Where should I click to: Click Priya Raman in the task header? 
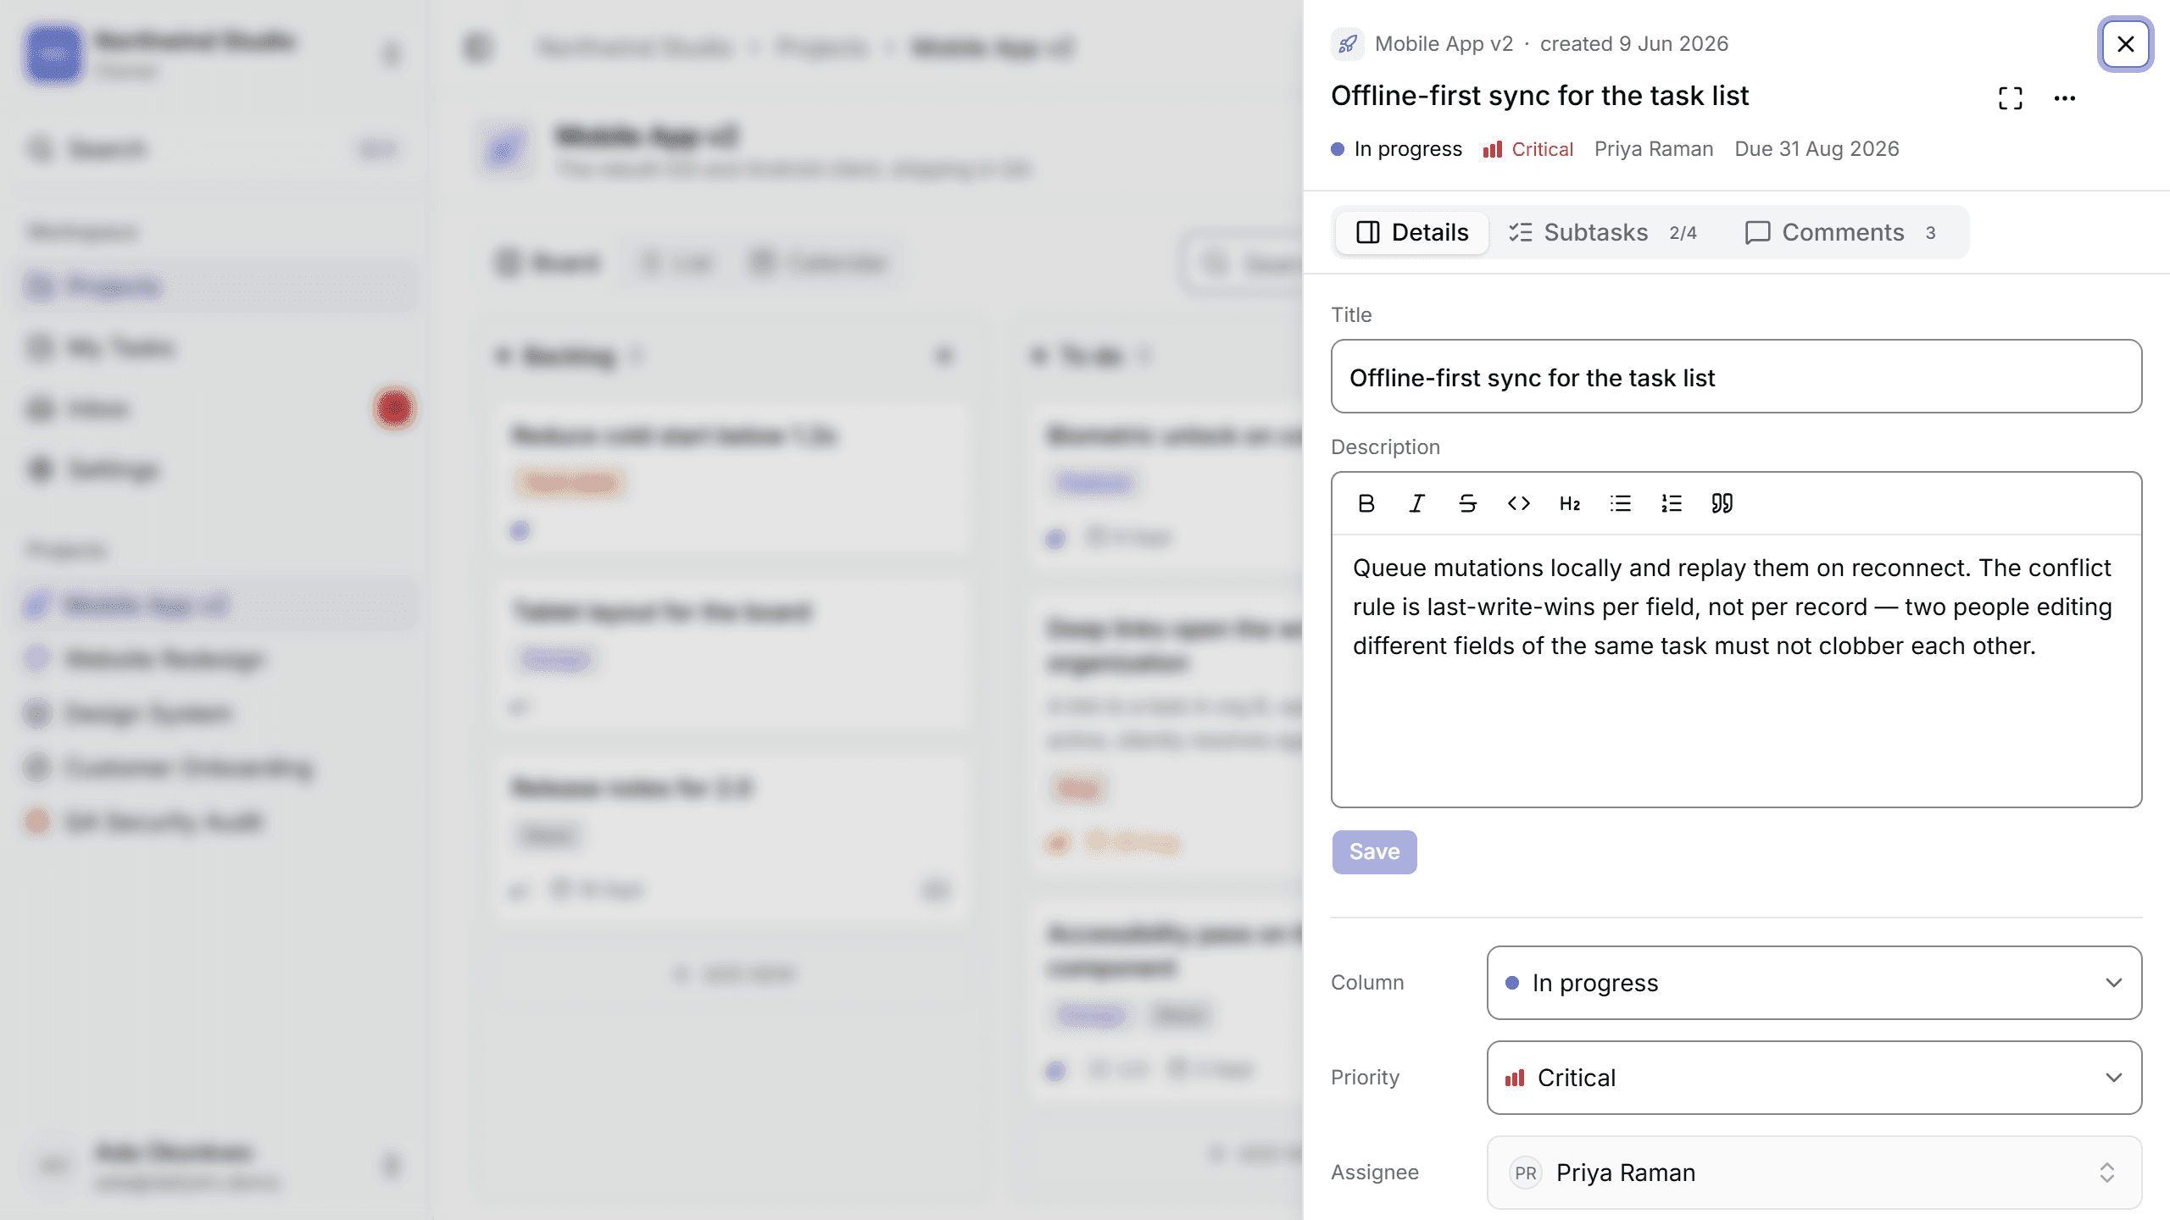click(x=1654, y=149)
